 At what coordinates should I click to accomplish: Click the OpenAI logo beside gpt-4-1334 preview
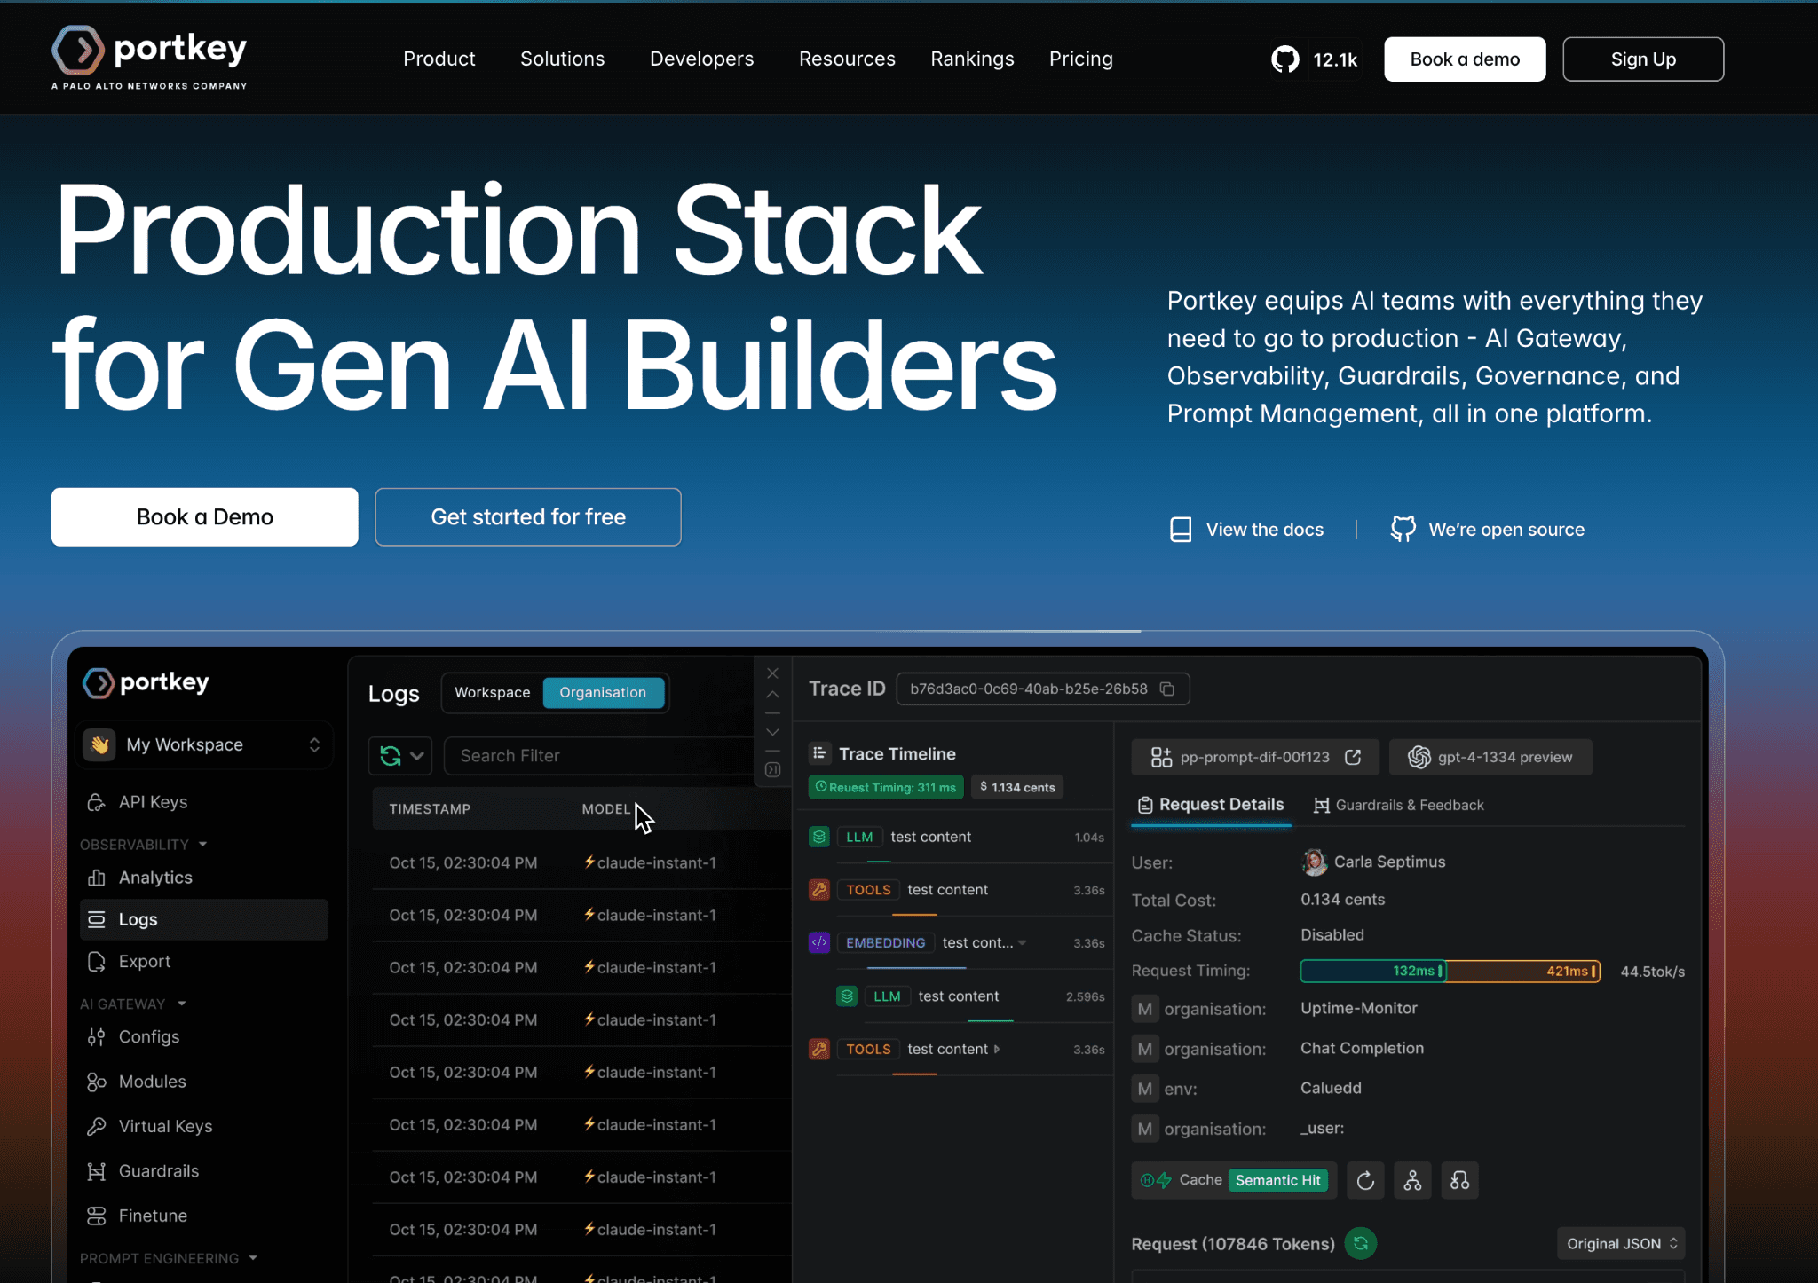coord(1419,757)
